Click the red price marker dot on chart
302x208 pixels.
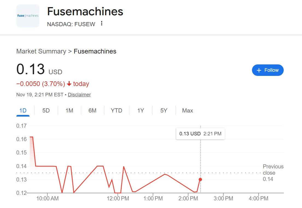coord(200,179)
